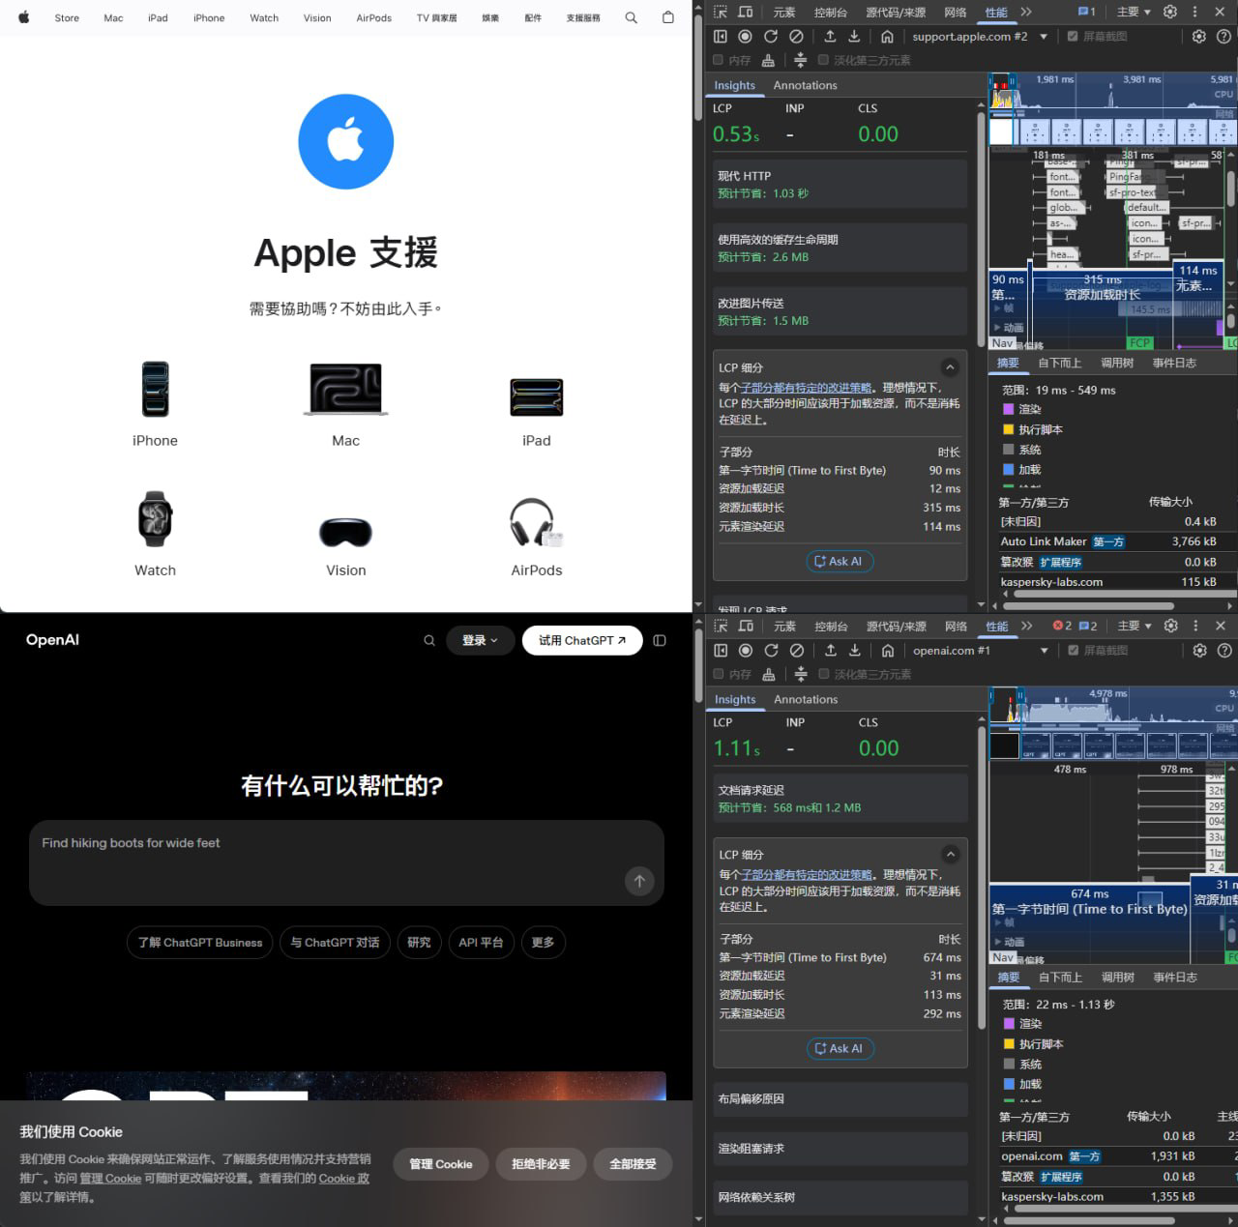Switch to 控制台 tab in openai.com DevTools

point(831,626)
